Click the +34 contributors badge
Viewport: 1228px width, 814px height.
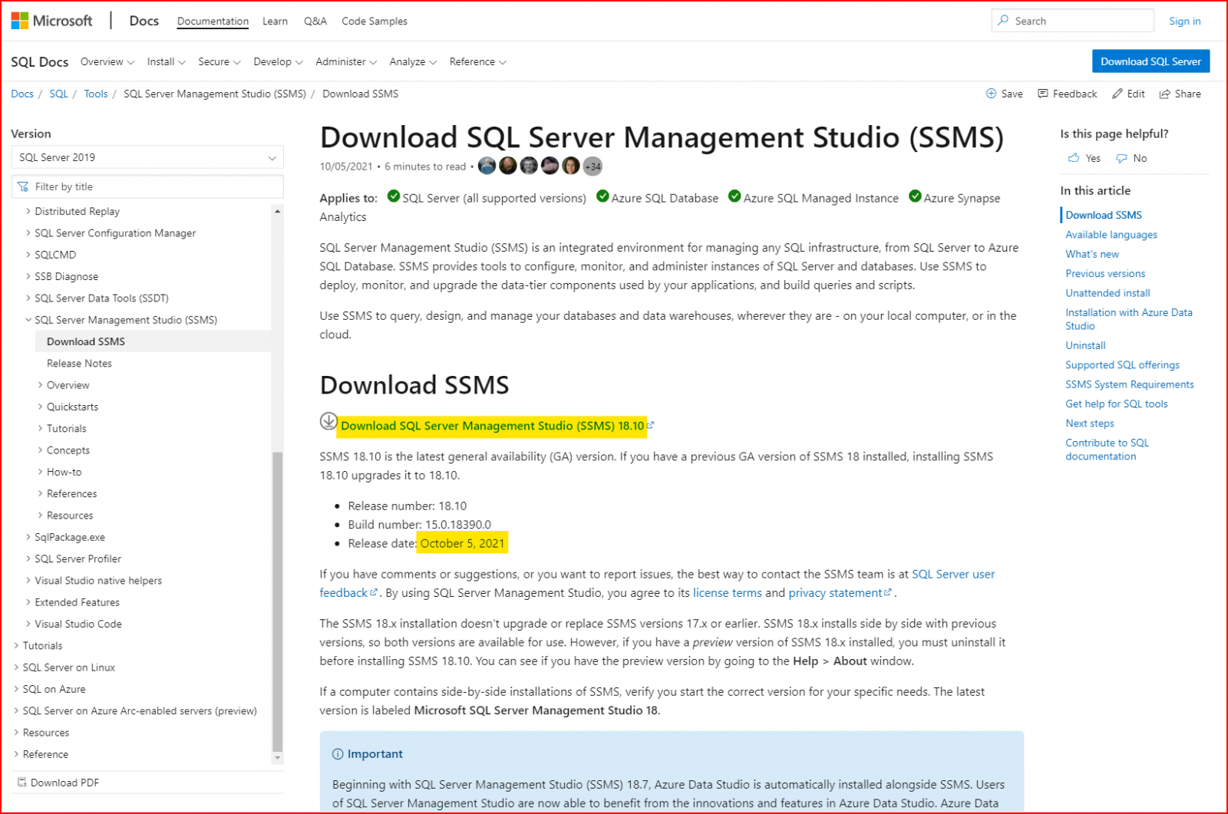click(x=593, y=166)
